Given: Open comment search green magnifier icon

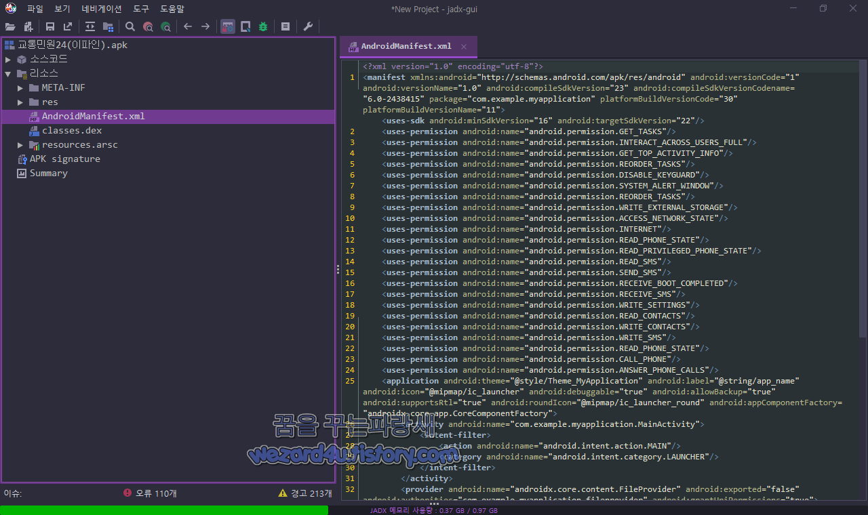Looking at the screenshot, I should (x=165, y=26).
